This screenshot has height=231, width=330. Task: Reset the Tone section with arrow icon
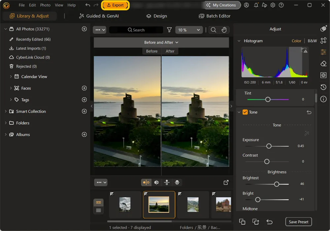click(309, 112)
